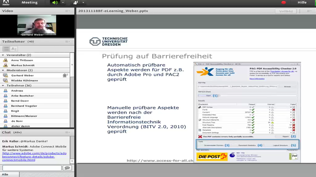
Task: Open the Adobe Connect Mobile link in chat
Action: coord(34,156)
